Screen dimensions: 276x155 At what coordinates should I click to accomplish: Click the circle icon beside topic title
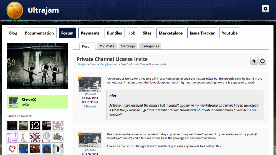[262, 61]
